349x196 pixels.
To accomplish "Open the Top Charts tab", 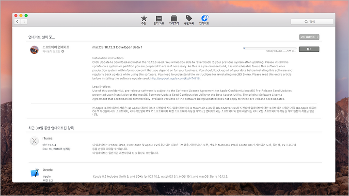I will coord(159,20).
